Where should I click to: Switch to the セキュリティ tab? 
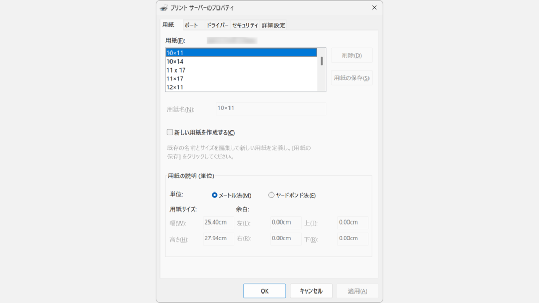pyautogui.click(x=245, y=25)
